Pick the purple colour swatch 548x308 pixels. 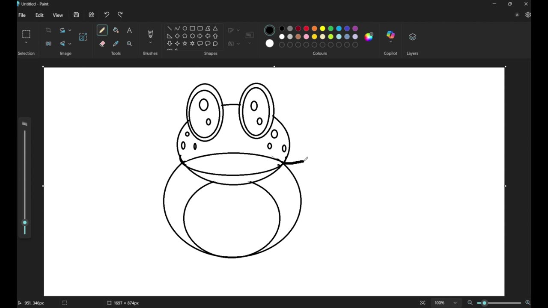[355, 29]
